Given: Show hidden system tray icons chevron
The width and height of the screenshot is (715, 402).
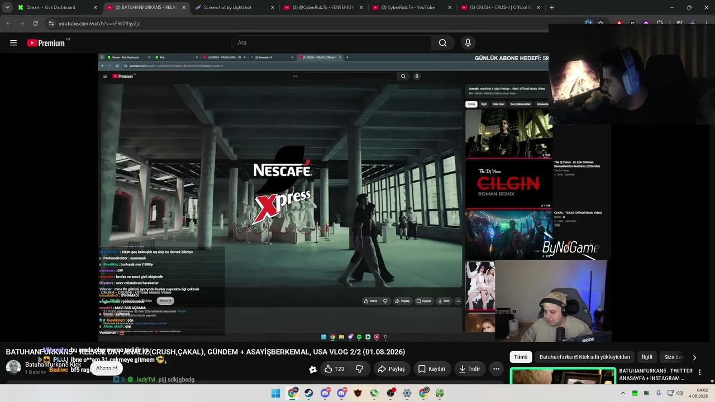Looking at the screenshot, I should tap(624, 394).
